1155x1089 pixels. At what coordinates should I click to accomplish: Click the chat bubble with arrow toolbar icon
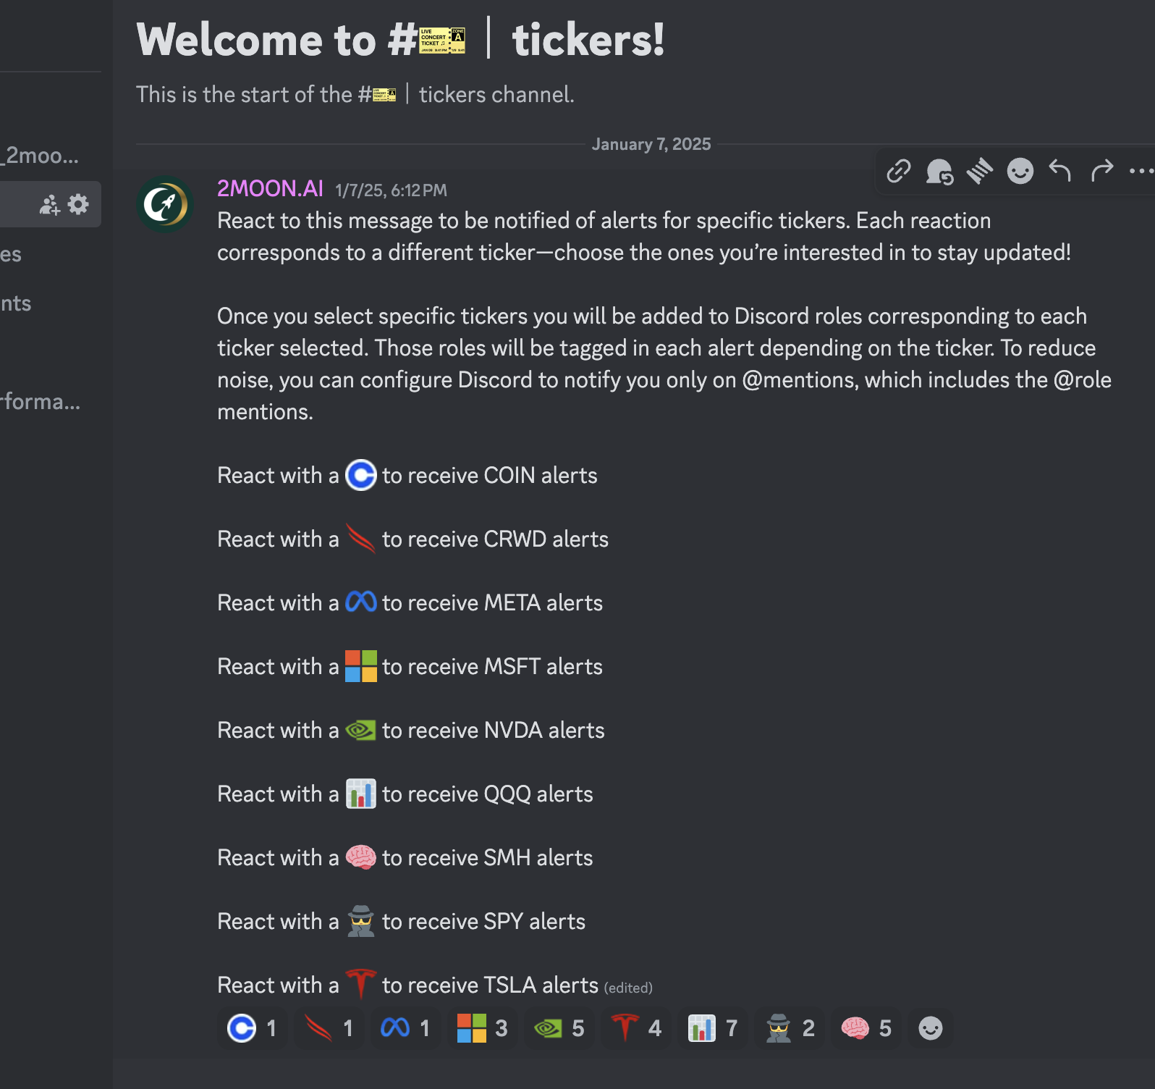point(939,172)
